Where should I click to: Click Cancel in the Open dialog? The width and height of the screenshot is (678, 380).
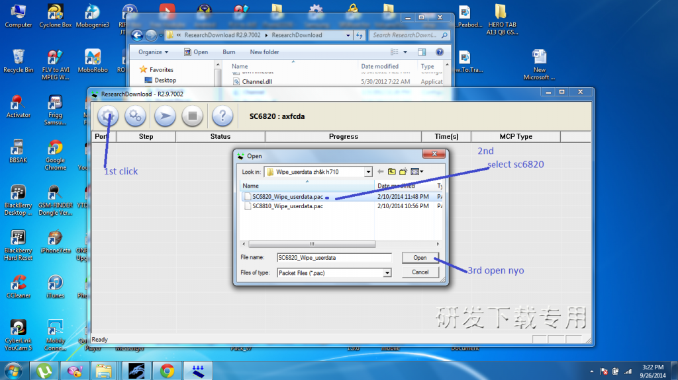(x=420, y=272)
